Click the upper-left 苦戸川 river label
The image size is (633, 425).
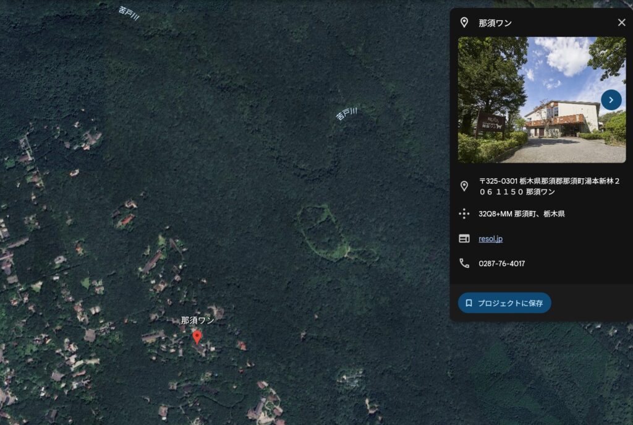point(129,14)
